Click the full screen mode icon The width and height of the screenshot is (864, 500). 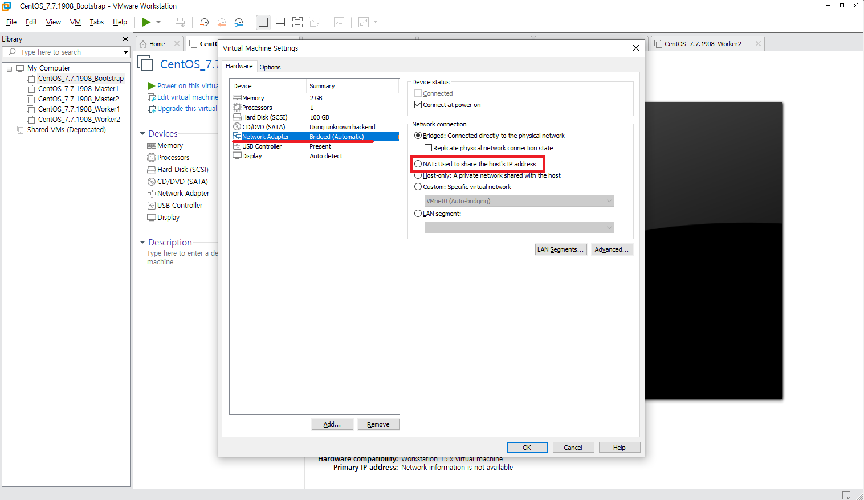pos(297,22)
